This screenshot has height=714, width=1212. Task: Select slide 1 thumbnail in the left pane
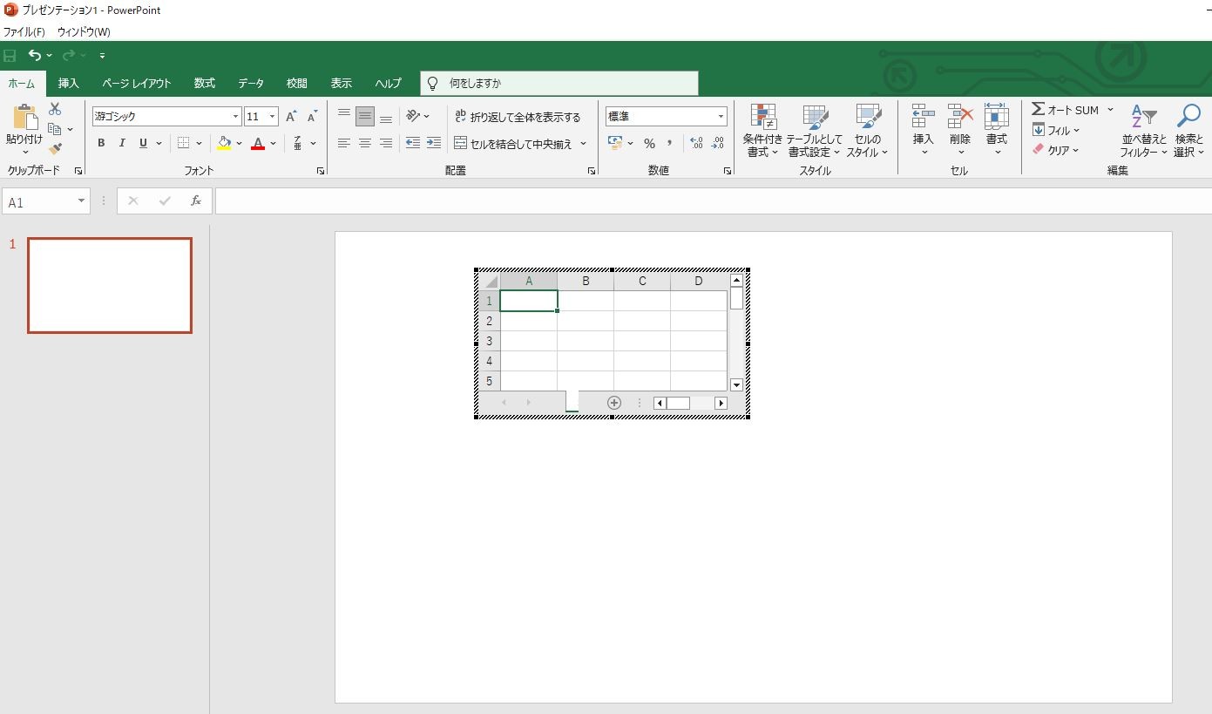point(110,286)
